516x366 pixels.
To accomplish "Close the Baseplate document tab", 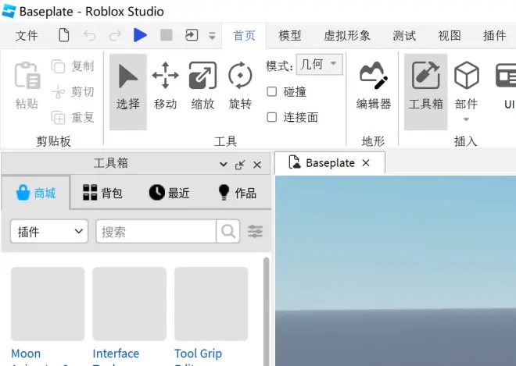I will point(366,162).
